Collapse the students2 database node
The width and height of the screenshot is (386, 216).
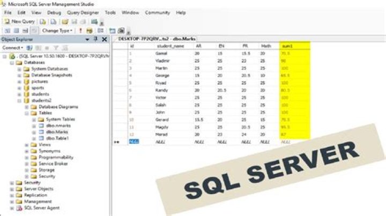coord(19,101)
